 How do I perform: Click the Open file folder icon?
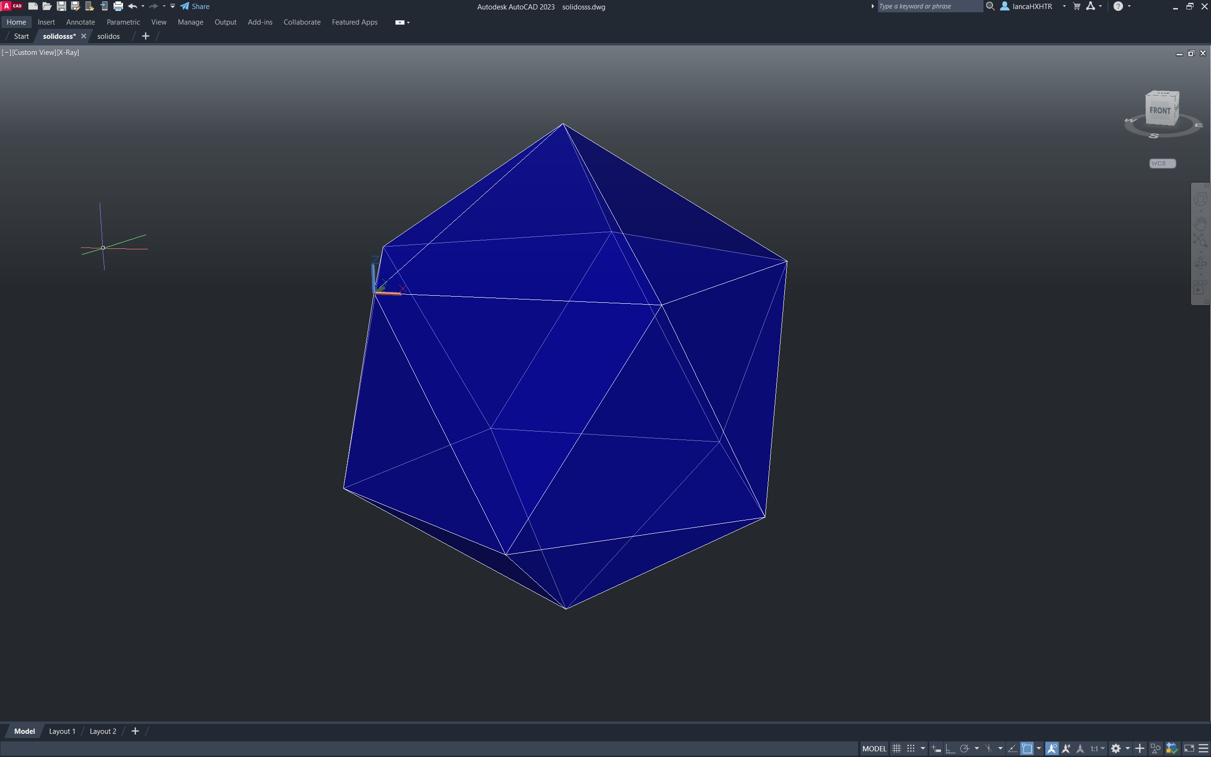pyautogui.click(x=46, y=7)
